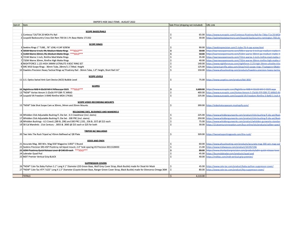The height and width of the screenshot is (227, 293).
Task: Select the 'Cole-Tac Baby Python' item cell
Action: (x=96, y=166)
